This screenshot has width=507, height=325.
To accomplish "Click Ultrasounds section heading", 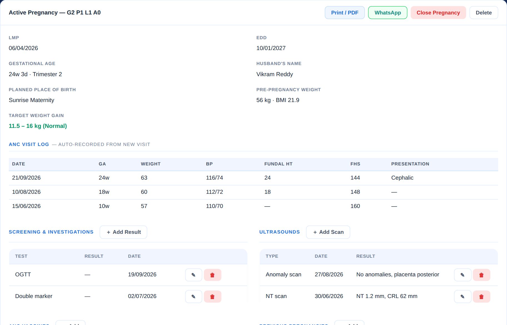I will [279, 232].
